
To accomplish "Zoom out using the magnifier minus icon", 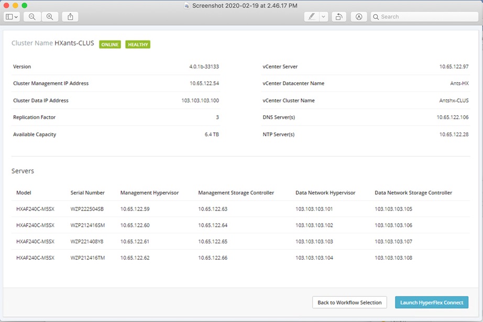I will [x=32, y=17].
